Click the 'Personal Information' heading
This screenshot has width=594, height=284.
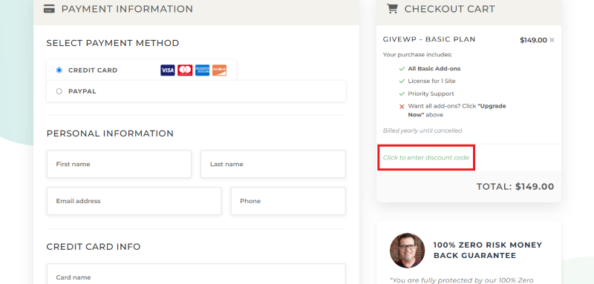click(x=110, y=133)
